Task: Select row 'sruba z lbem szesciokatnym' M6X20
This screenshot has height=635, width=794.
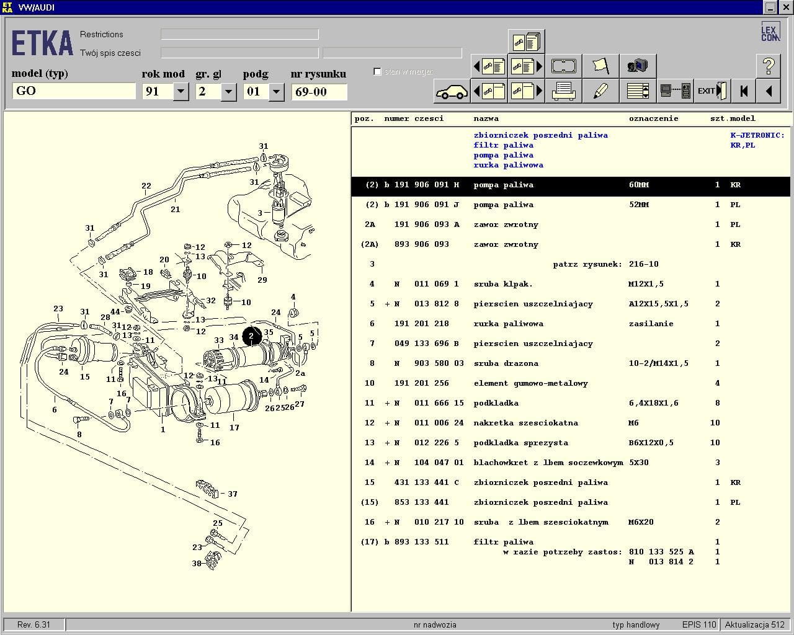Action: 571,522
